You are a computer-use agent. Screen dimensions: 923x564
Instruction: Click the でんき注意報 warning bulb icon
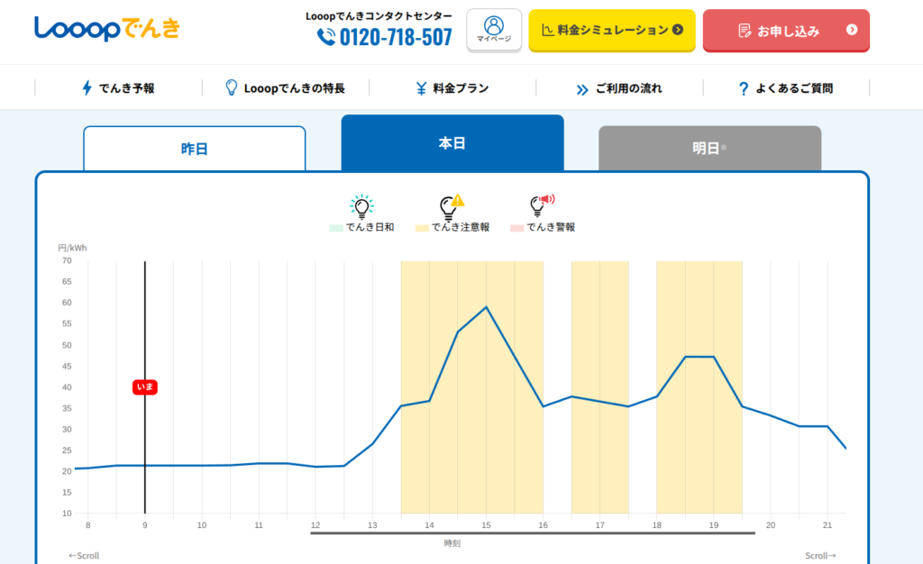[x=452, y=207]
